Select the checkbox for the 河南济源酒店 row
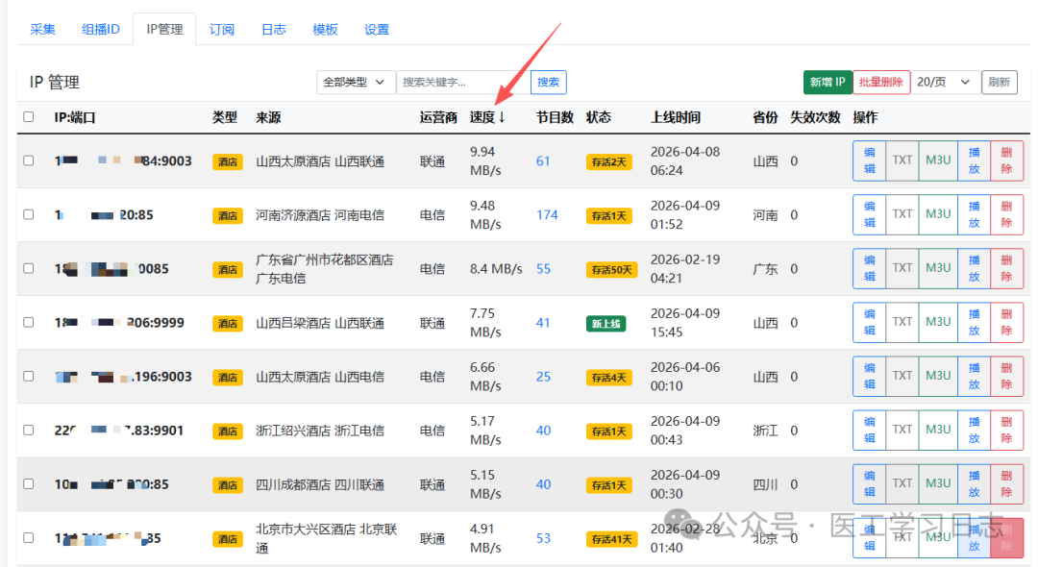 point(28,214)
